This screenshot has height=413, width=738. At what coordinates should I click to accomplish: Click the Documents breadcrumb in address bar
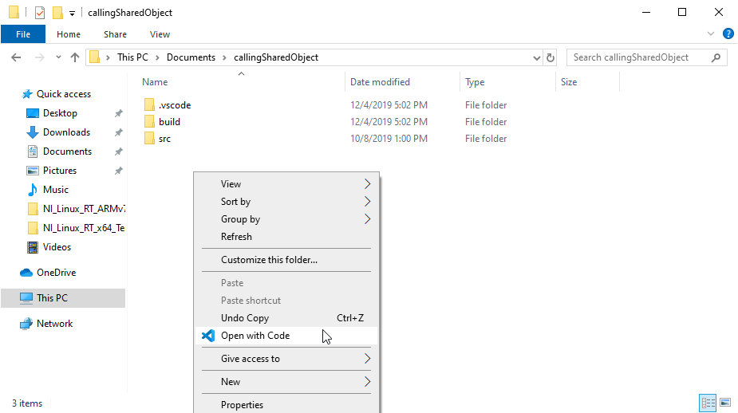tap(191, 57)
